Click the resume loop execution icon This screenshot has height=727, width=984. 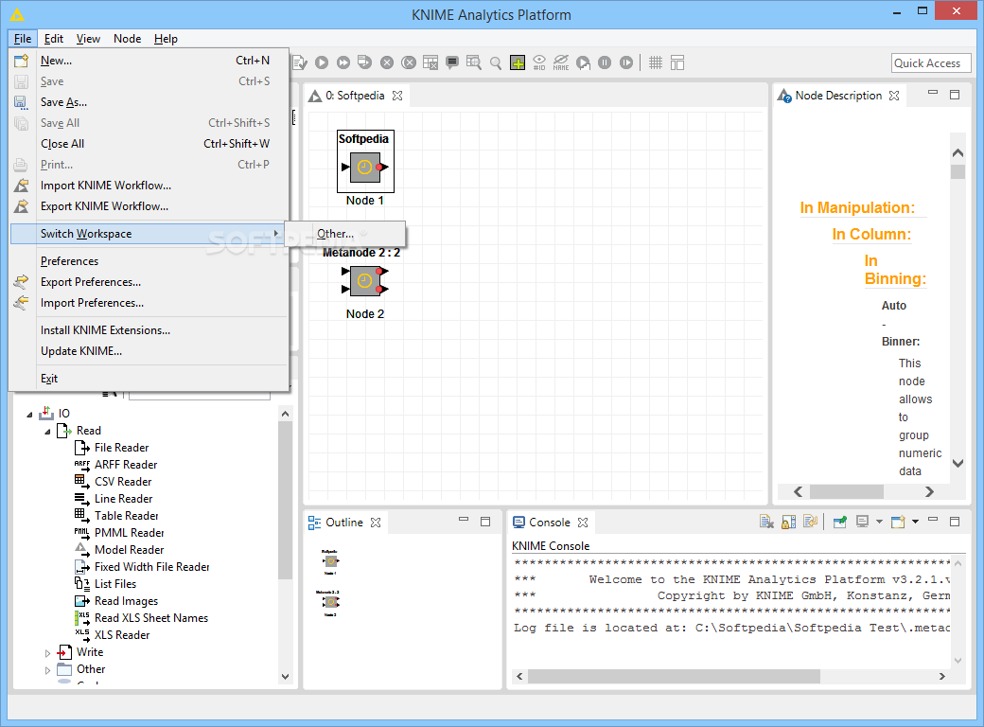tap(626, 62)
